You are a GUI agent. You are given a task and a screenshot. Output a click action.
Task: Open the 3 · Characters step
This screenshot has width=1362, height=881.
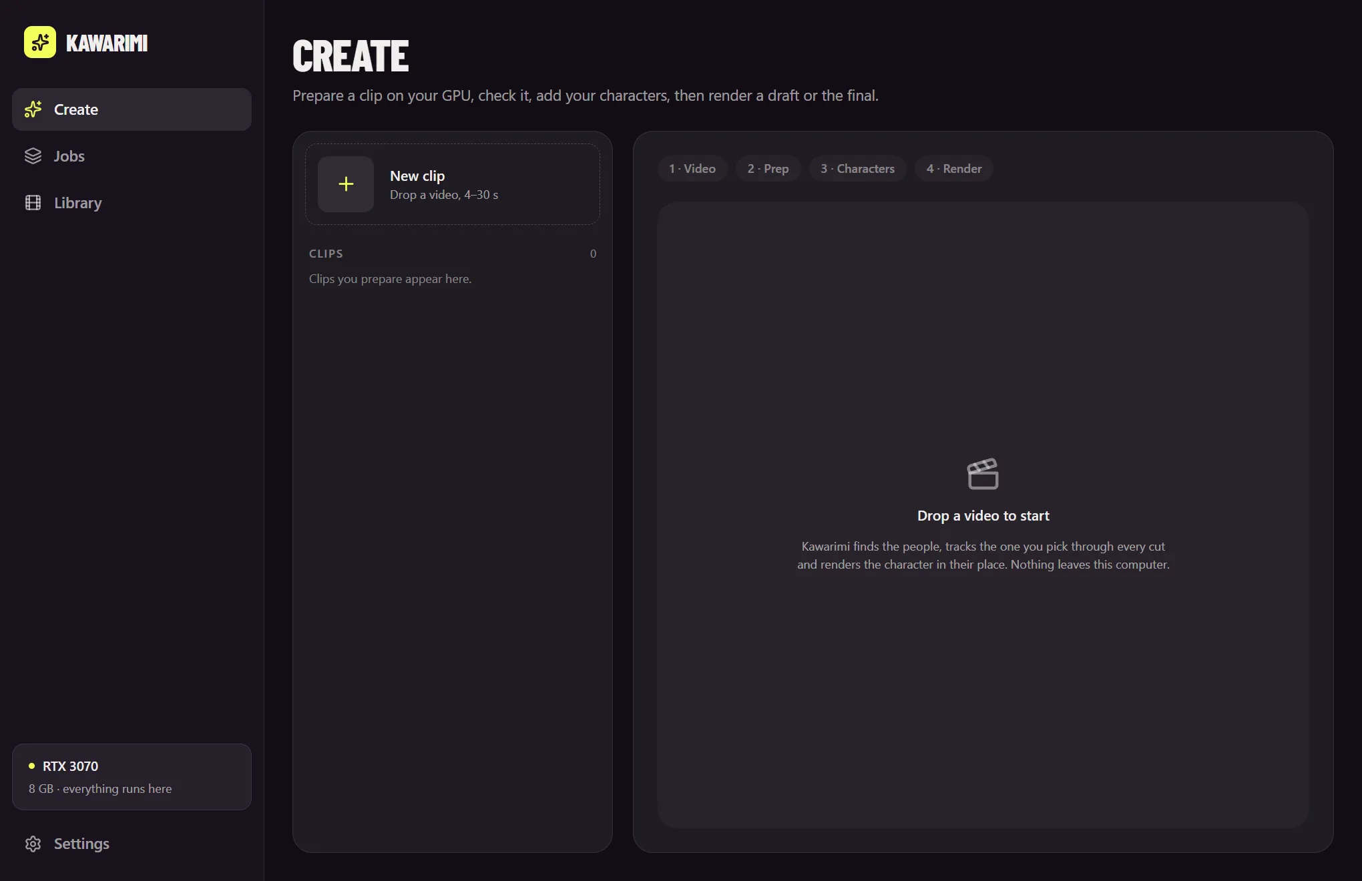pyautogui.click(x=857, y=169)
